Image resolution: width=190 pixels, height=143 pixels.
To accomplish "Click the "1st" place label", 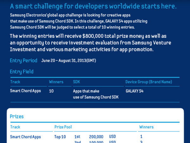I will [x=77, y=137].
